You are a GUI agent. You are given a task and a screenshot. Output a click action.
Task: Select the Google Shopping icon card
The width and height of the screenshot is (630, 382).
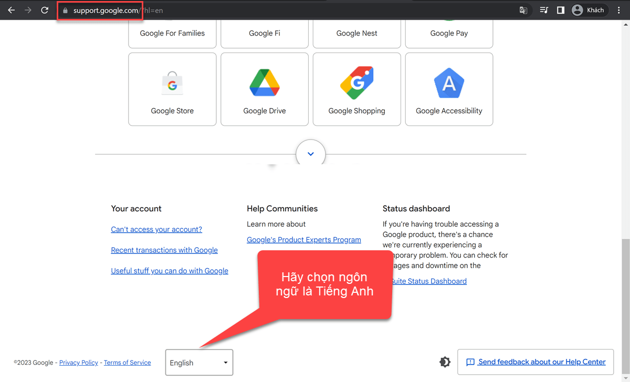pos(357,89)
